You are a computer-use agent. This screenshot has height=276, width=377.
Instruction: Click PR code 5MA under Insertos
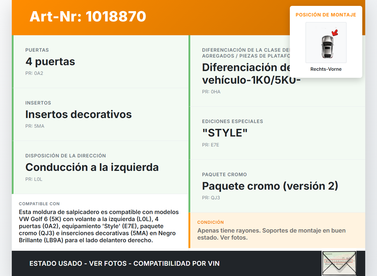point(35,126)
